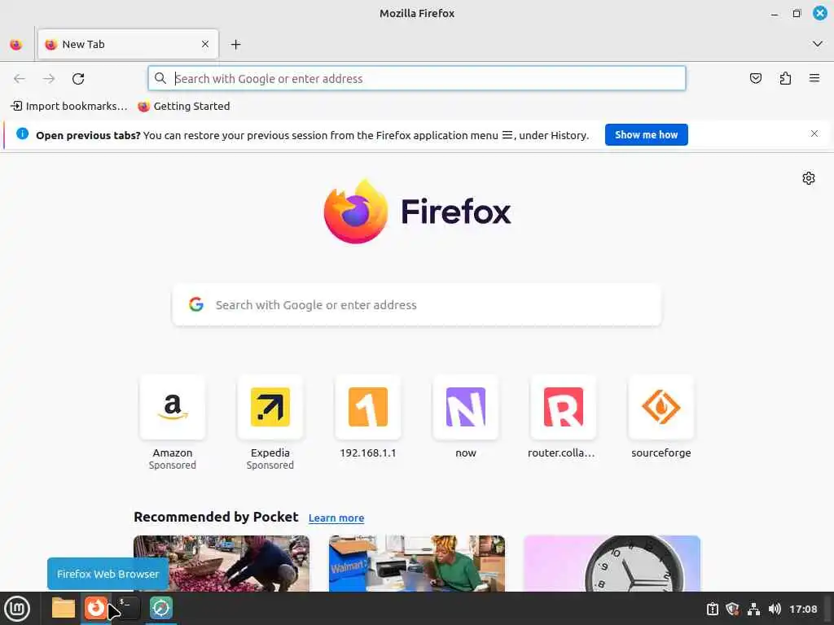Reload the current page

click(78, 79)
